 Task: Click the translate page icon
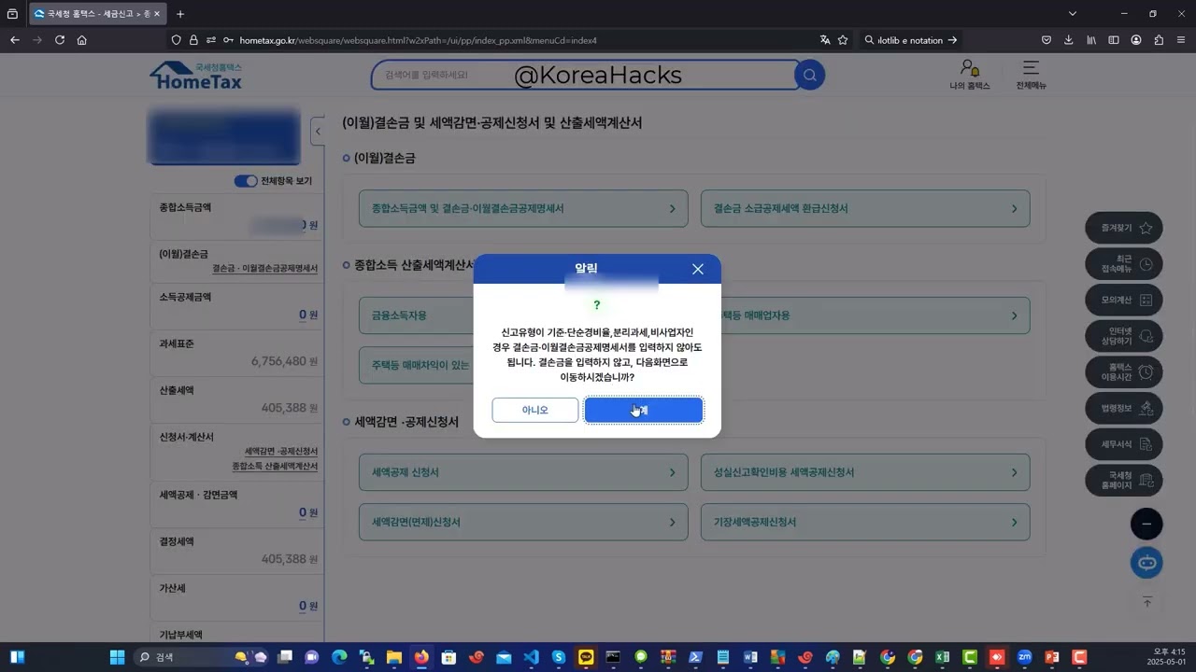(825, 40)
